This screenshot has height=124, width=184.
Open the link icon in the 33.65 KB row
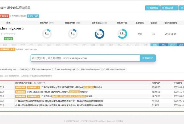(x=42, y=87)
